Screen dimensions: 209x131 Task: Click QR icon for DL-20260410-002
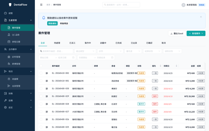[47, 73]
